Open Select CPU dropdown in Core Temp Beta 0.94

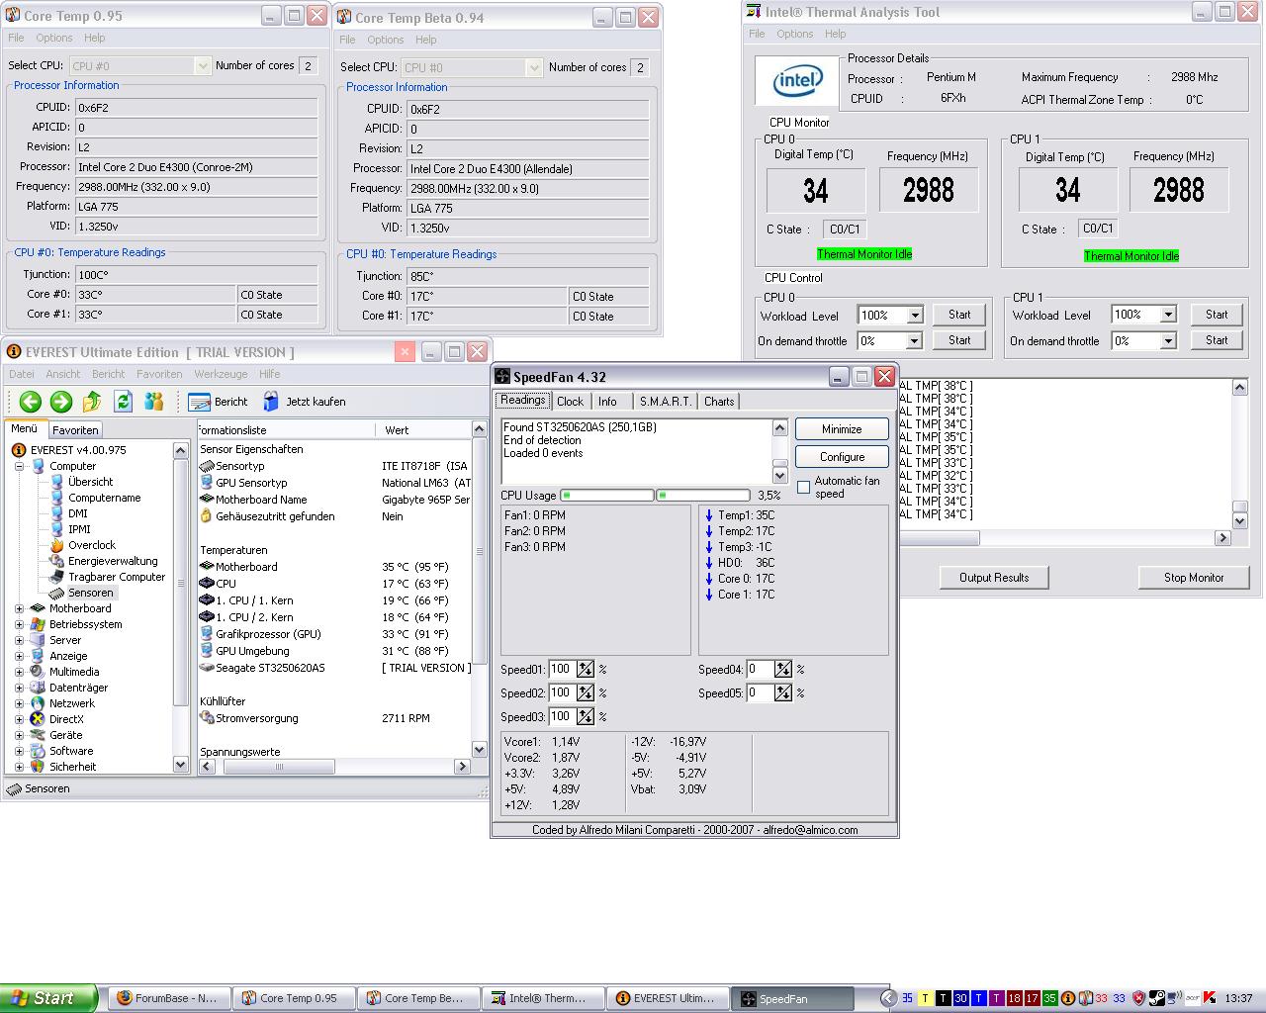pyautogui.click(x=534, y=67)
